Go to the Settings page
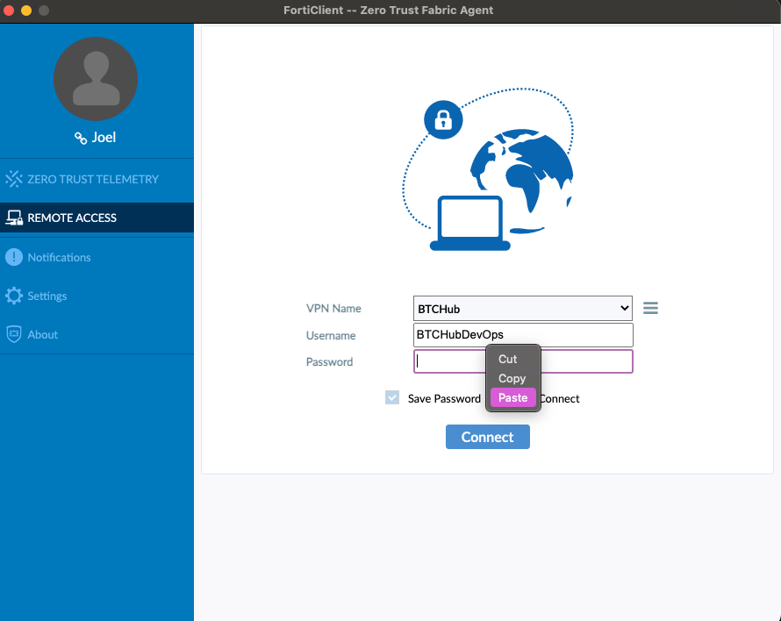 tap(97, 296)
